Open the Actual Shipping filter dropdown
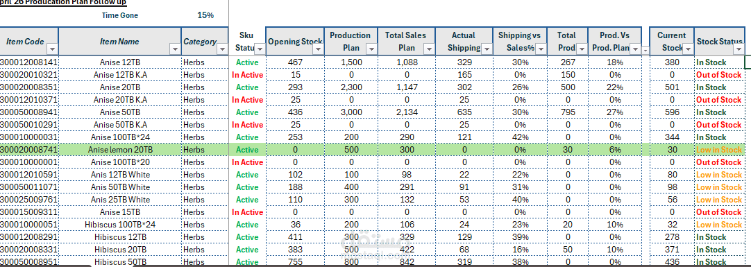751x267 pixels. [x=487, y=49]
